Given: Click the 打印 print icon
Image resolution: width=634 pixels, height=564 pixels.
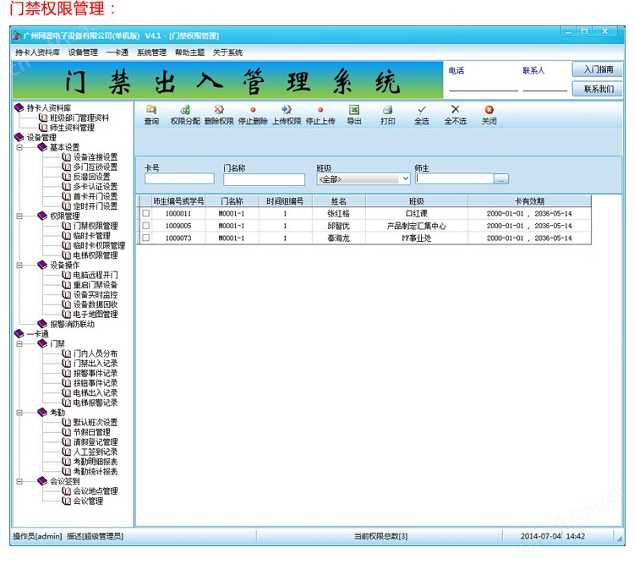Looking at the screenshot, I should pos(388,110).
